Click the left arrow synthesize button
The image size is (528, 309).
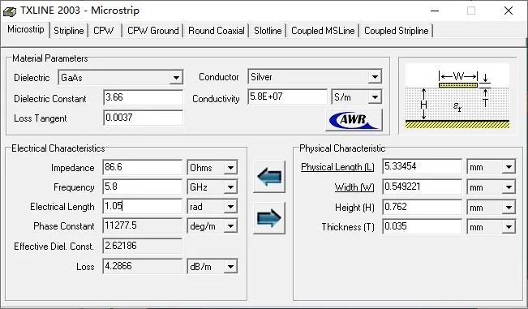269,177
